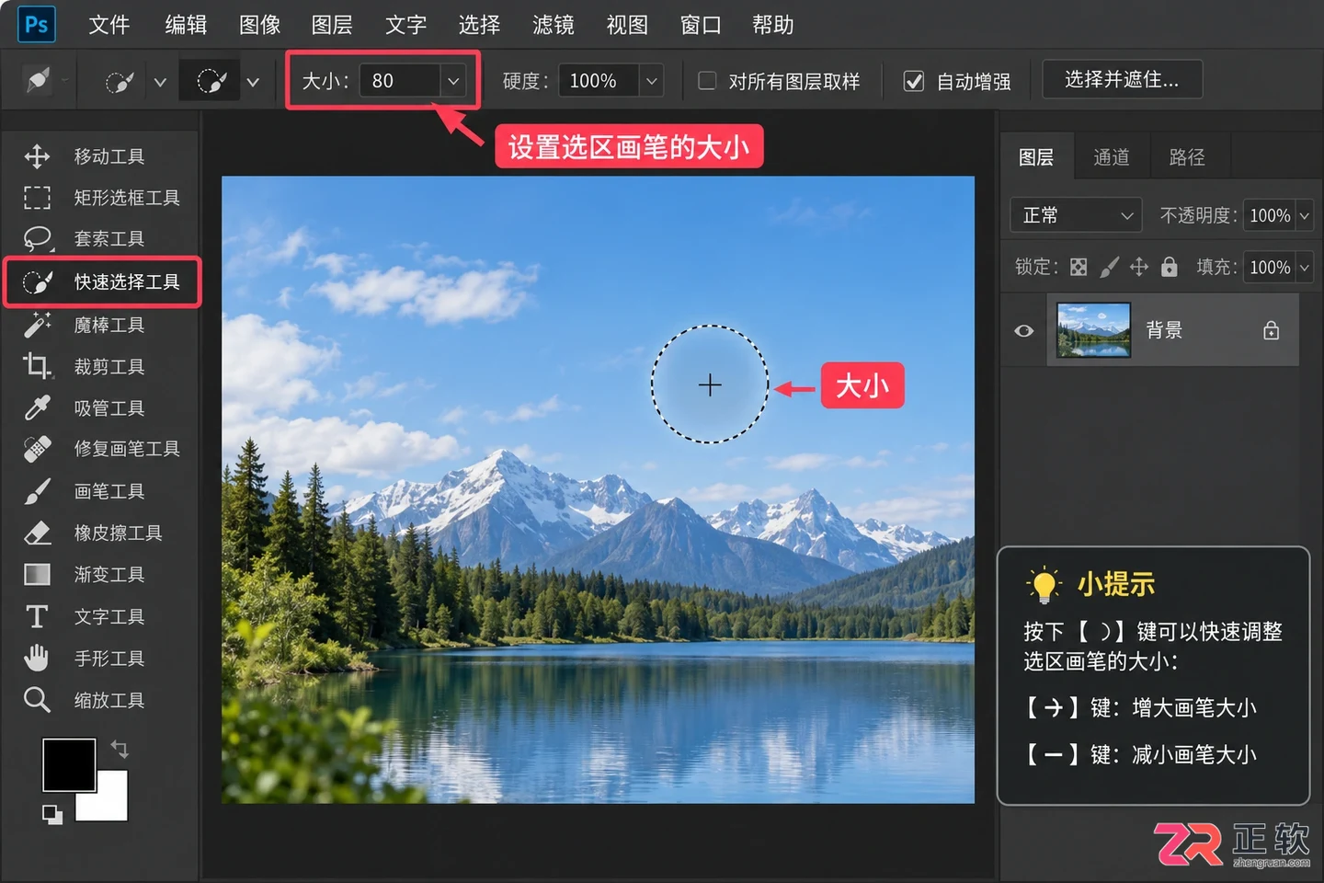1324x883 pixels.
Task: Open the 不透明度 opacity dropdown arrow
Action: point(1304,215)
